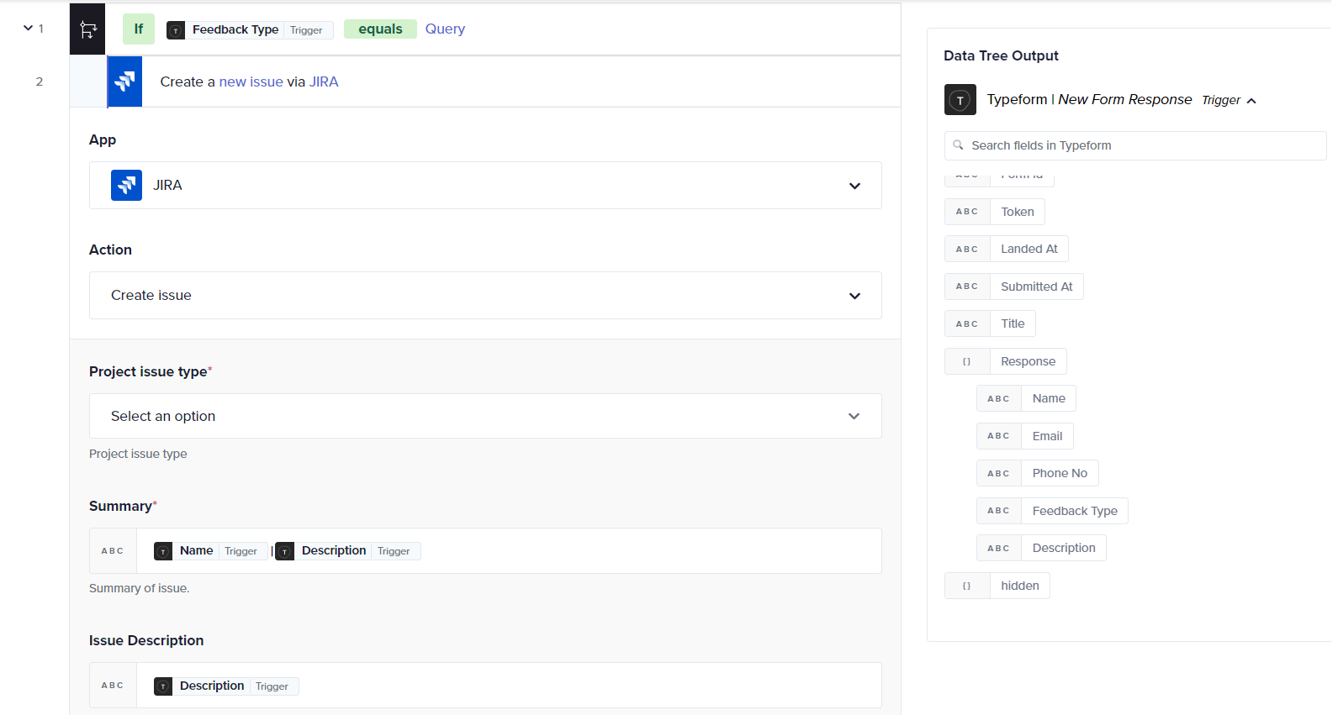Select the Submitted At data pill
Viewport: 1338px width, 715px height.
point(1014,287)
